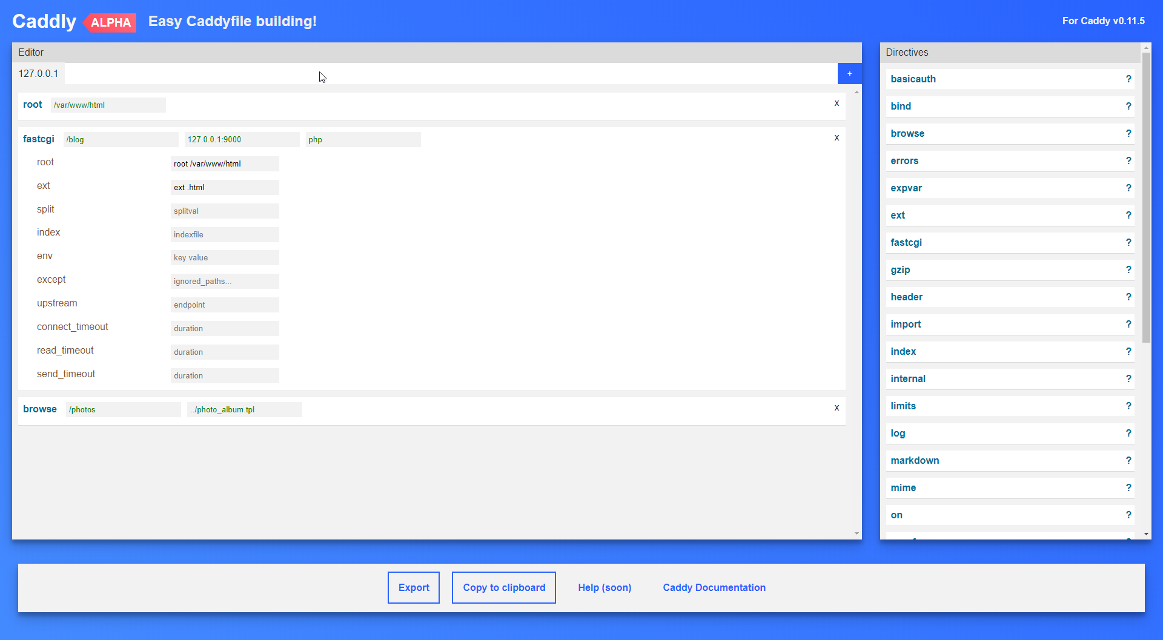Screen dimensions: 1163x640
Task: Open help for header directive
Action: point(1128,297)
